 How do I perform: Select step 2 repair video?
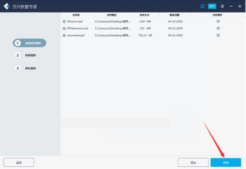click(25, 55)
